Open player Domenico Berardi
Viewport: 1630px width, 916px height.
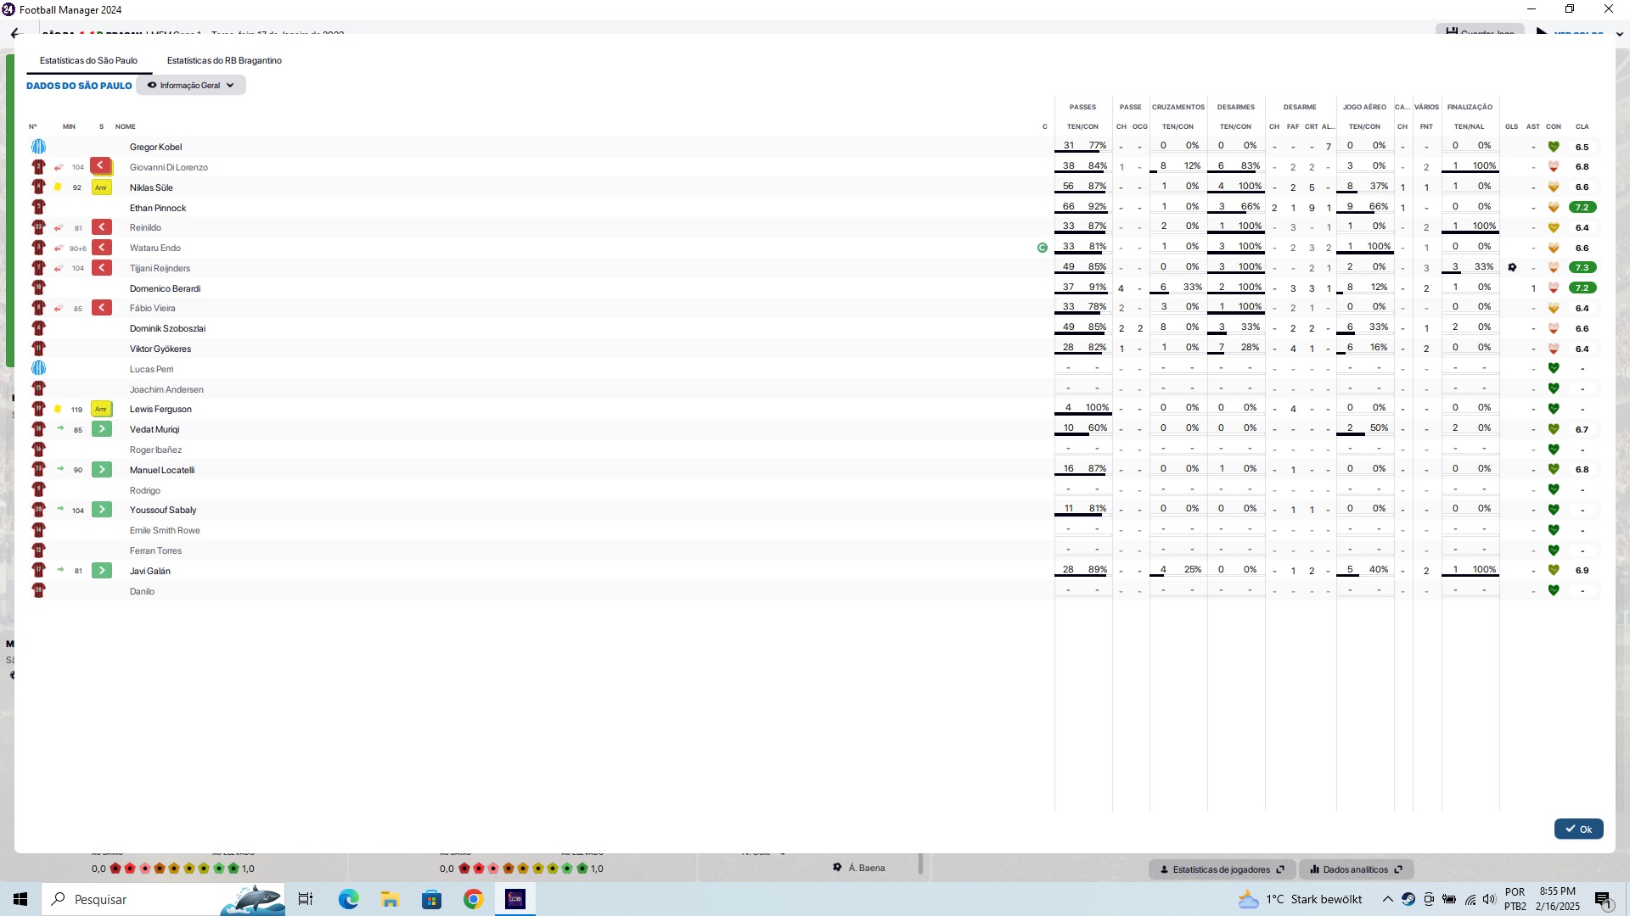pos(165,288)
